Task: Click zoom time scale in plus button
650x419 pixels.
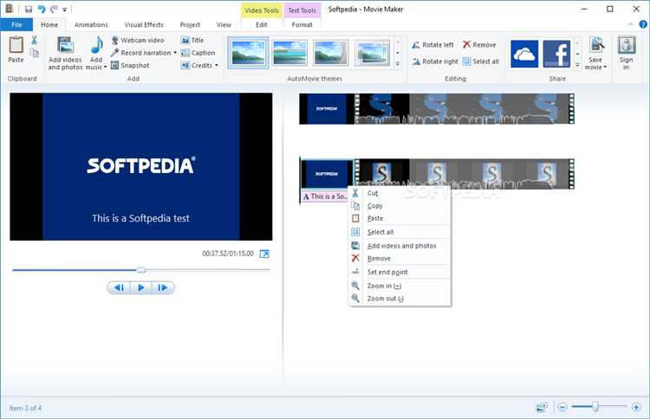Action: click(636, 408)
